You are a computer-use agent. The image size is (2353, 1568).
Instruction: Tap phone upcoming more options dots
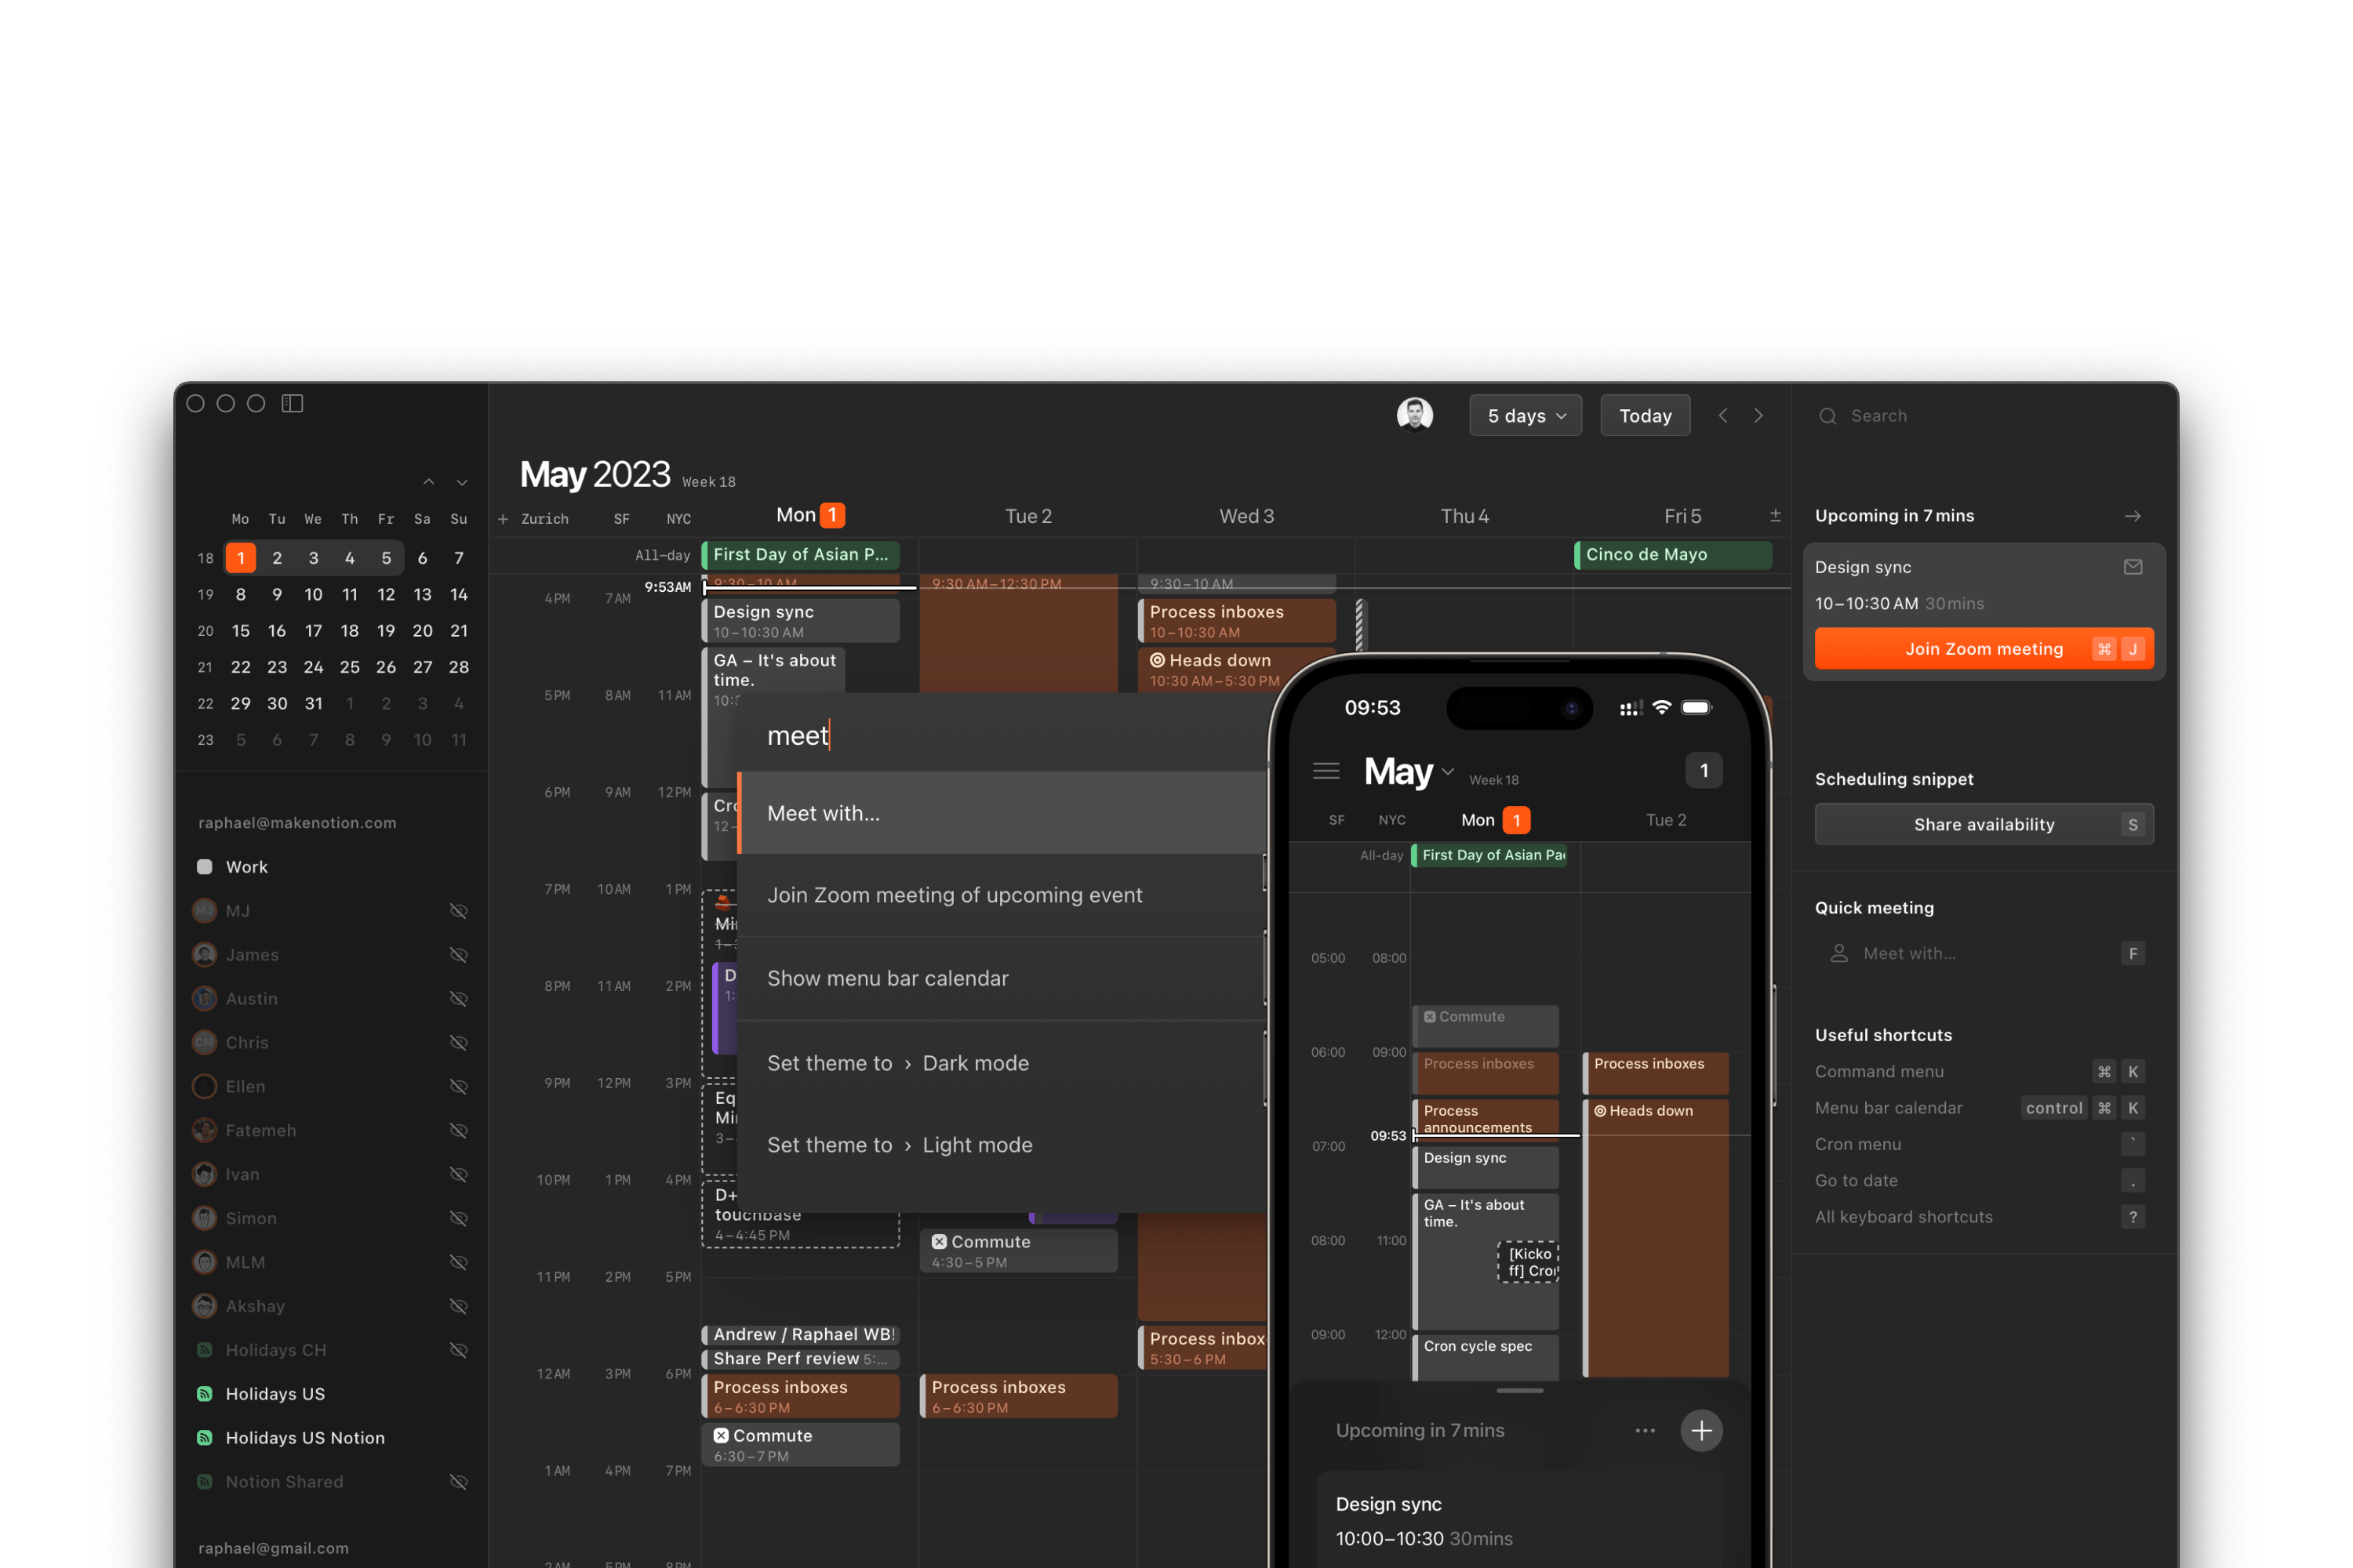click(1645, 1430)
